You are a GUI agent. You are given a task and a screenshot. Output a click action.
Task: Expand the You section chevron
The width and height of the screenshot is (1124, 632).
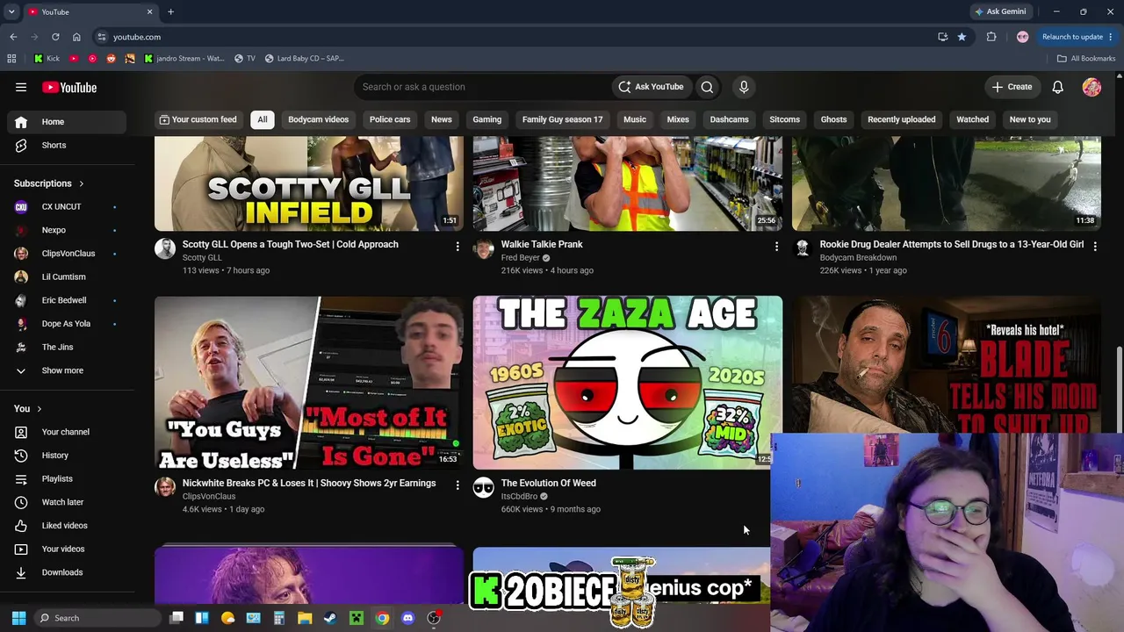40,409
